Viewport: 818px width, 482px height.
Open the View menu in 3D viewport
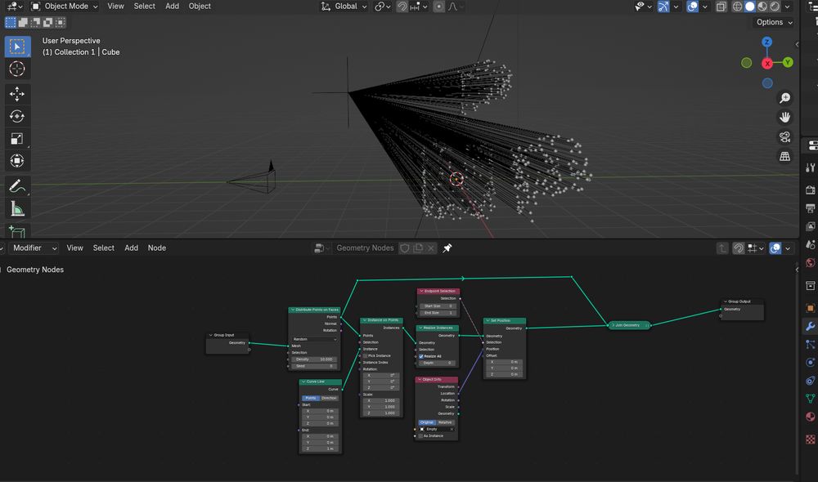[x=116, y=7]
